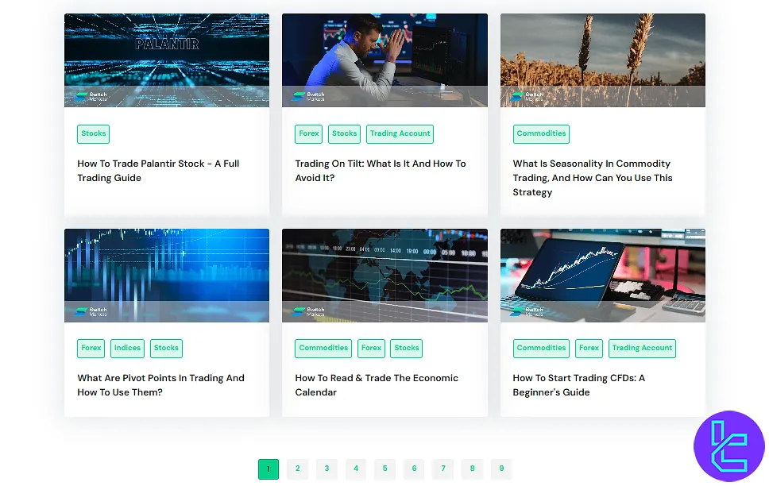769x486 pixels.
Task: Select the Trading Account tag on the CFDs article
Action: [642, 348]
